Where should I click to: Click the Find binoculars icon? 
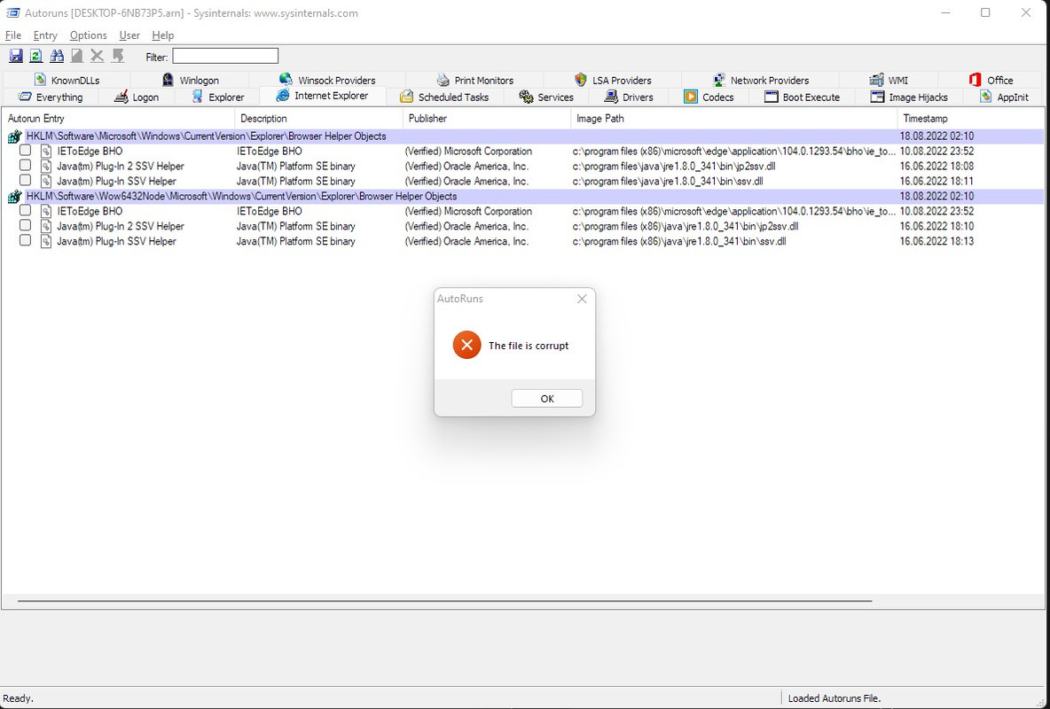click(57, 56)
